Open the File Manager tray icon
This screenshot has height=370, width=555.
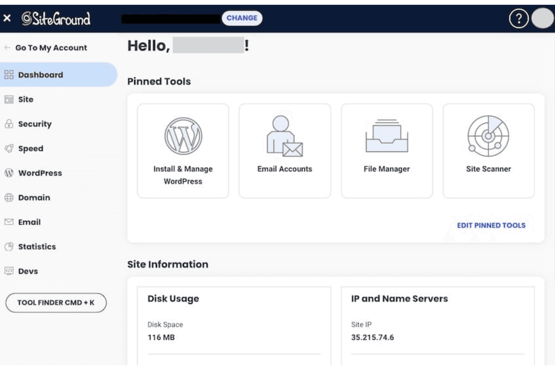[x=387, y=136]
